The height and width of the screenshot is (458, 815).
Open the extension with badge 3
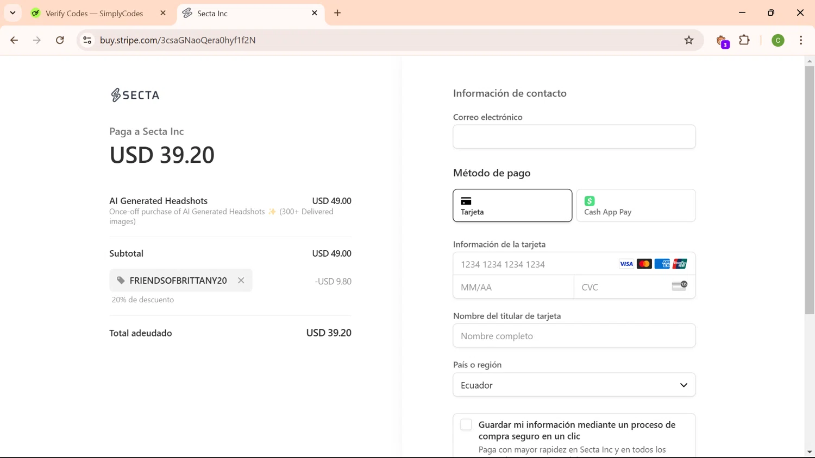pos(722,41)
